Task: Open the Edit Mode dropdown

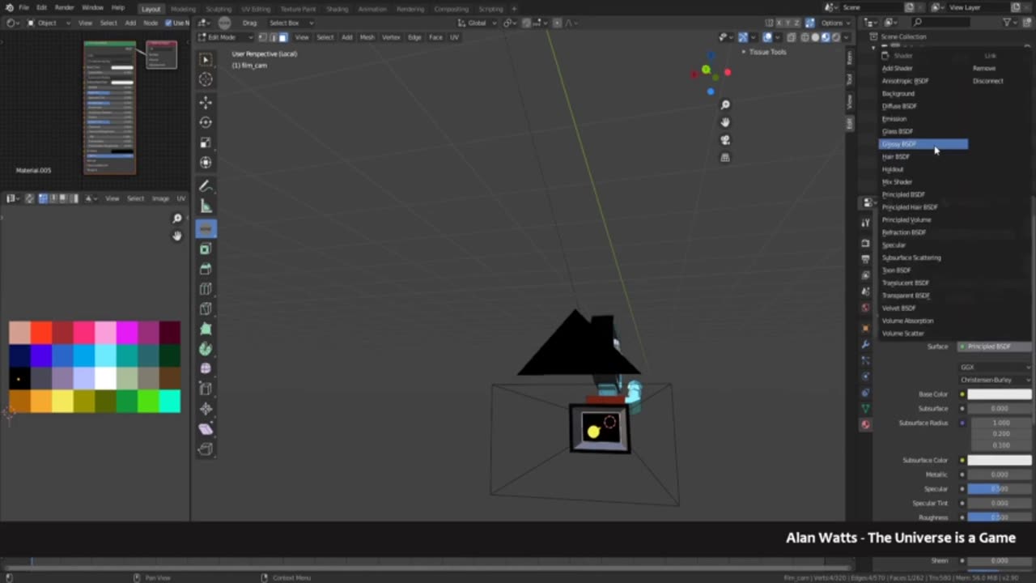Action: tap(226, 37)
